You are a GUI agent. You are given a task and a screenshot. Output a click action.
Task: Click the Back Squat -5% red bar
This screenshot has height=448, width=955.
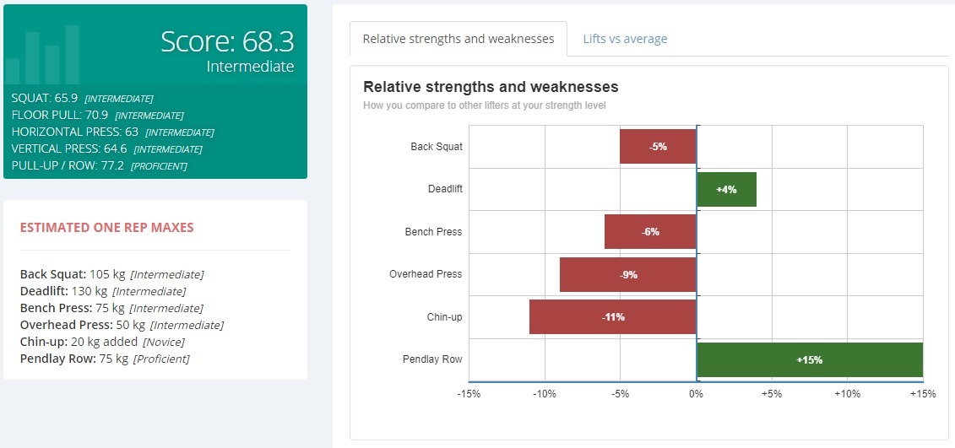[x=658, y=146]
